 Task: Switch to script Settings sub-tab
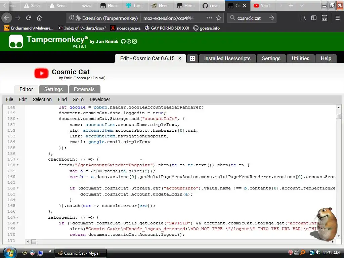pos(53,89)
